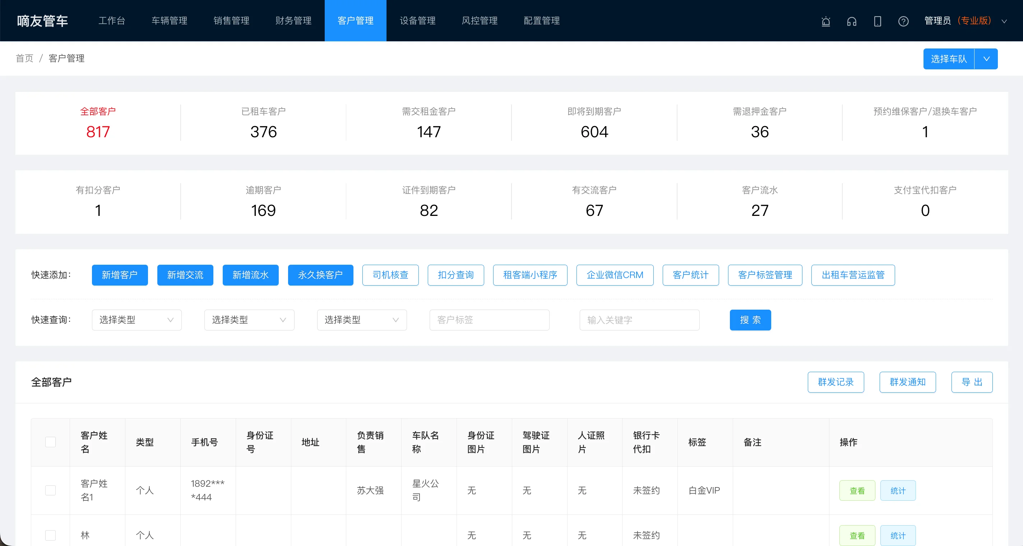Open 车辆管理 menu

pyautogui.click(x=169, y=20)
